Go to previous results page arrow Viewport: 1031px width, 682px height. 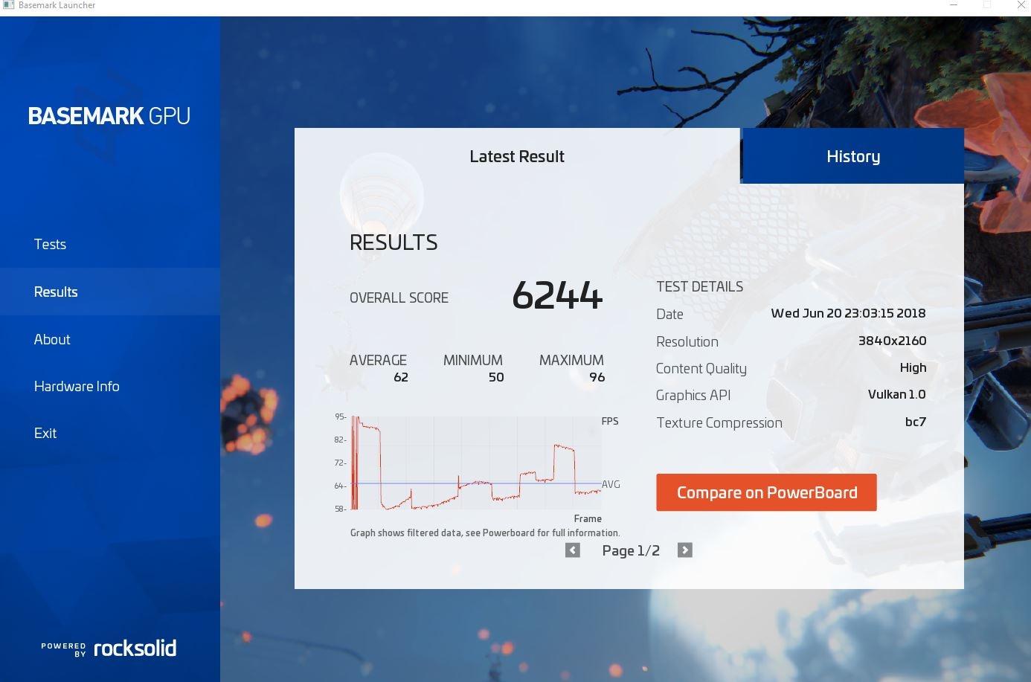point(572,550)
